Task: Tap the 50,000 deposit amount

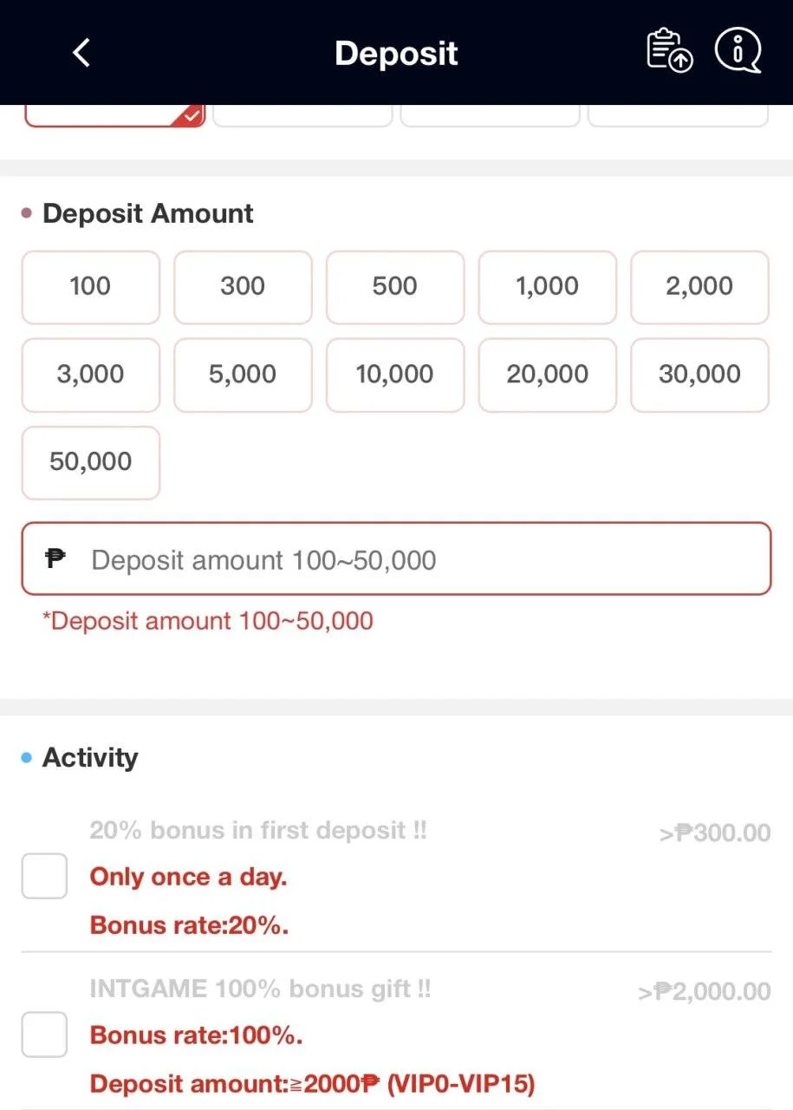Action: [91, 462]
